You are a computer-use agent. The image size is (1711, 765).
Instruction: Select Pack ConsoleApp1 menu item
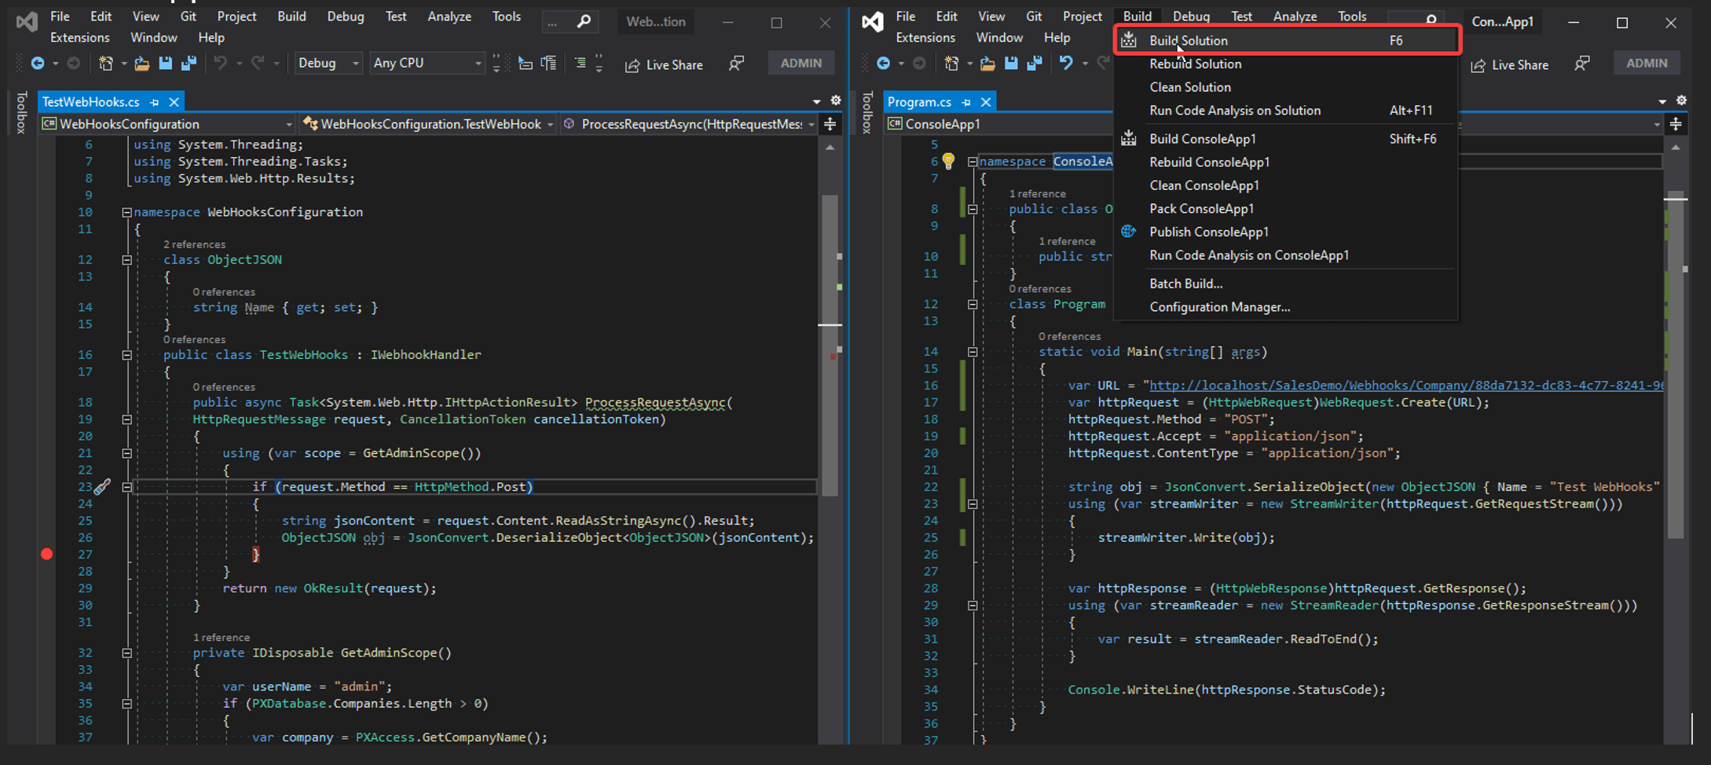click(x=1287, y=209)
